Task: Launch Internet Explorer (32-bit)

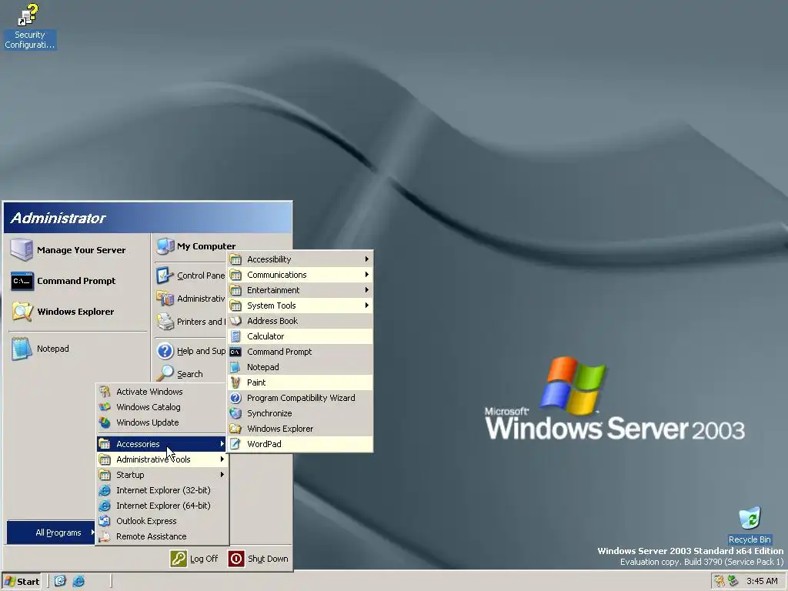Action: point(162,490)
